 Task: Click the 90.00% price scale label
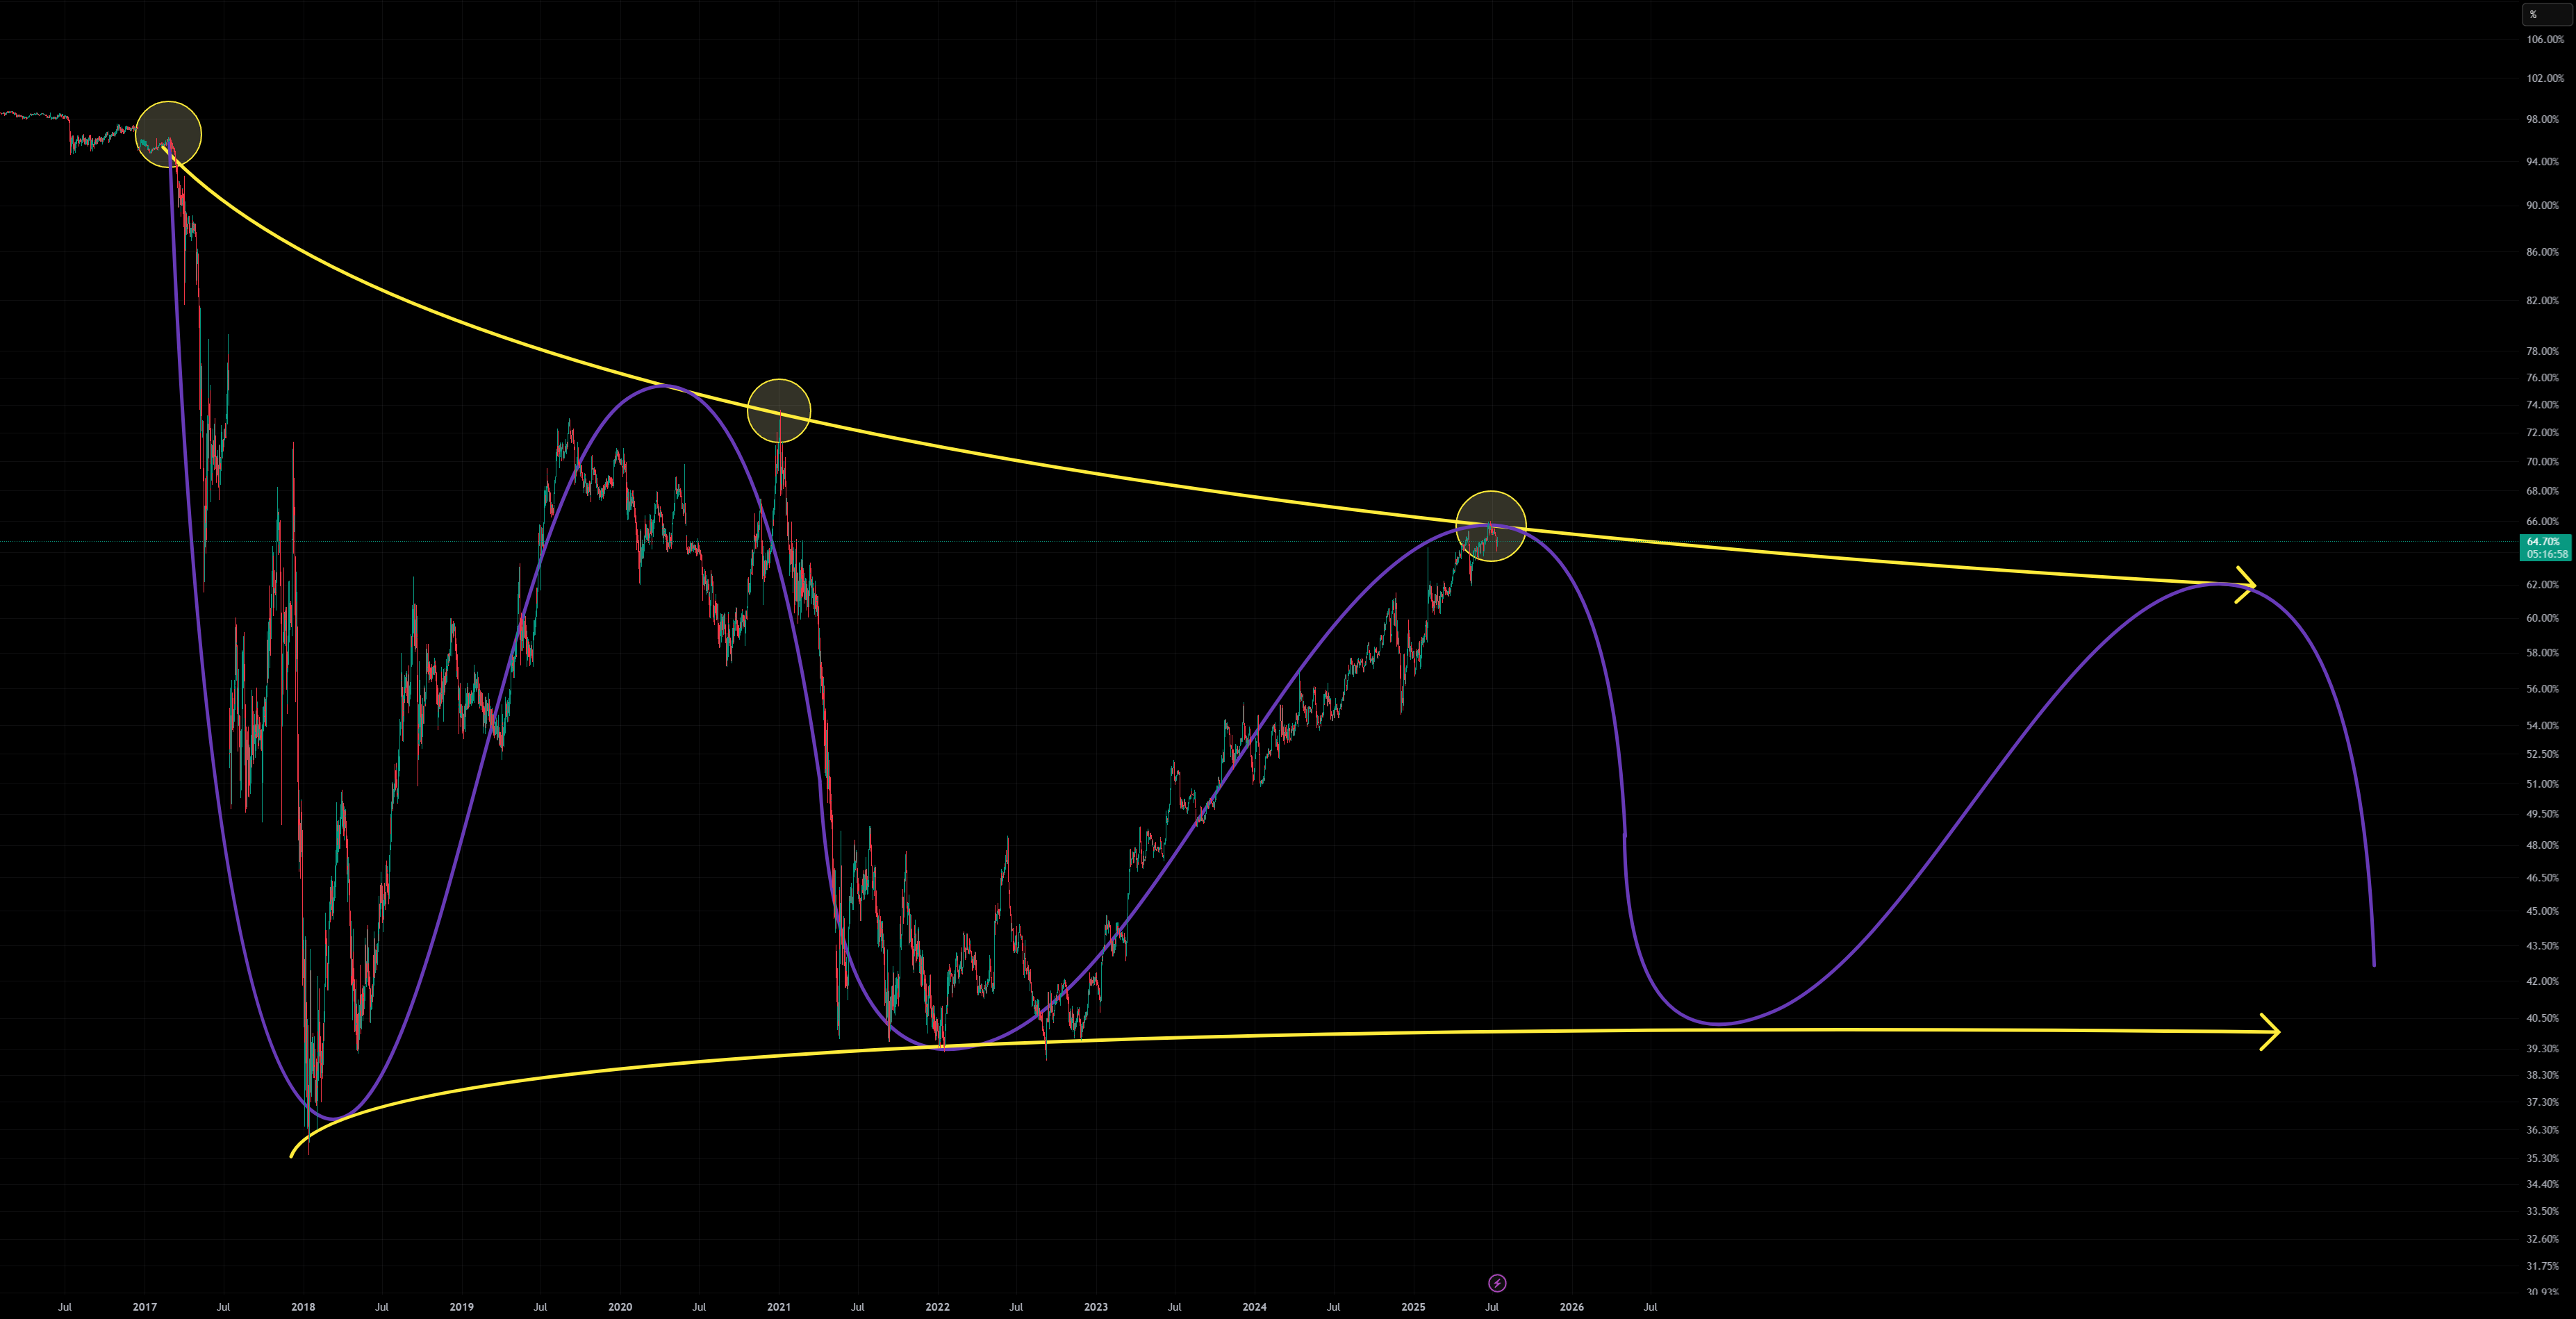click(2542, 205)
